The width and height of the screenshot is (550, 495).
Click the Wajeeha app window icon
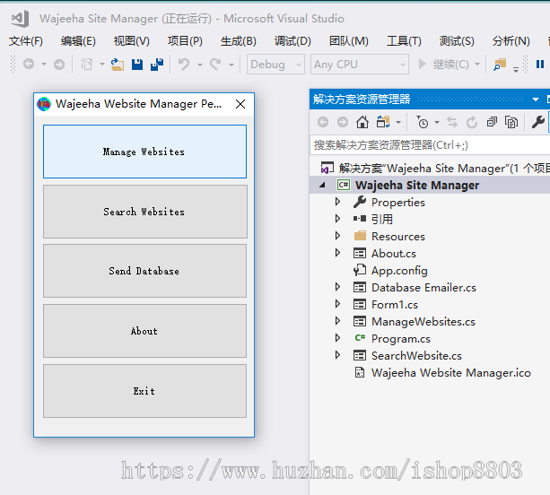click(x=44, y=104)
